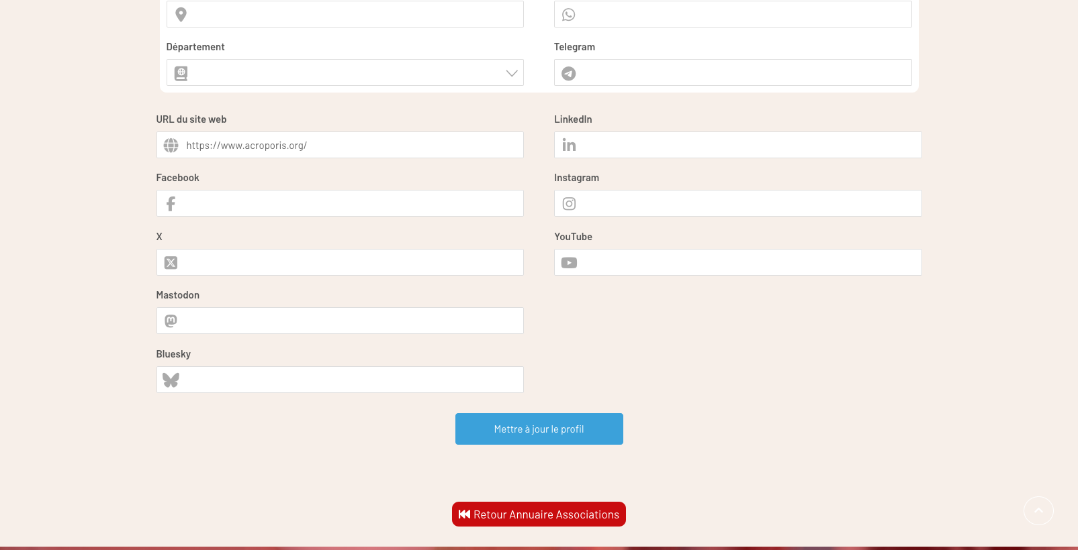Click the Bluesky butterfly icon
Image resolution: width=1078 pixels, height=550 pixels.
point(171,380)
